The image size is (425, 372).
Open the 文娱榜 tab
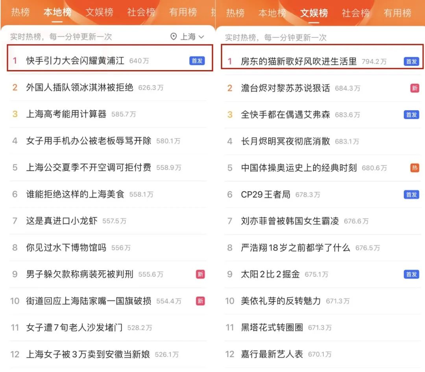pos(314,12)
